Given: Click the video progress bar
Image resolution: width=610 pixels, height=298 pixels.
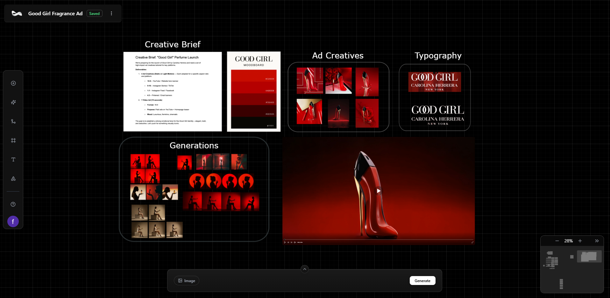Looking at the screenshot, I should pos(379,240).
